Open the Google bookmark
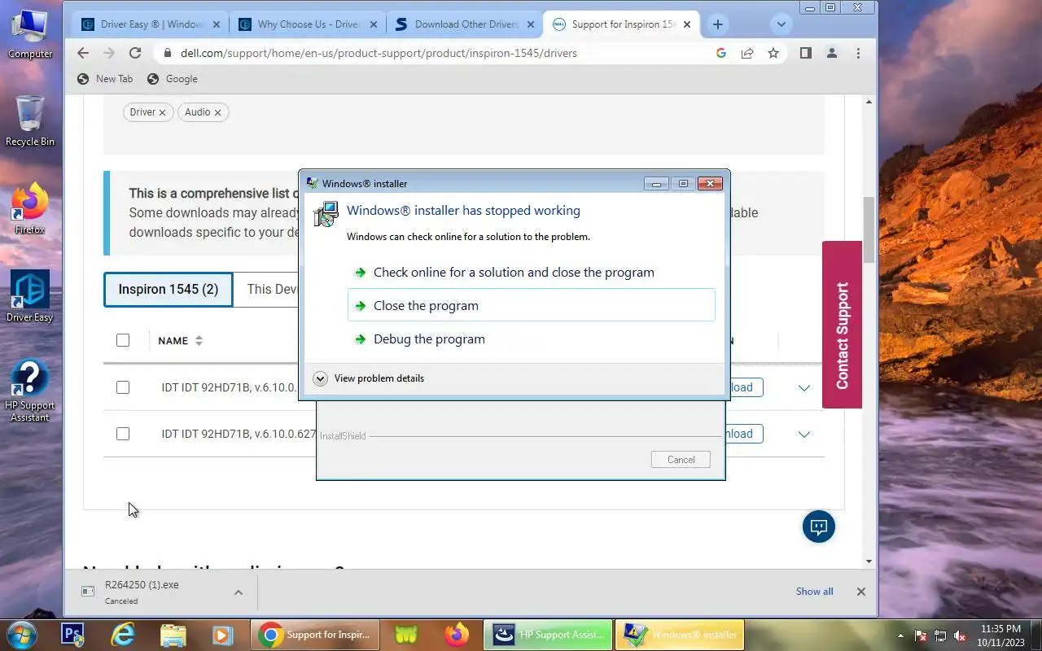The image size is (1042, 651). point(172,79)
